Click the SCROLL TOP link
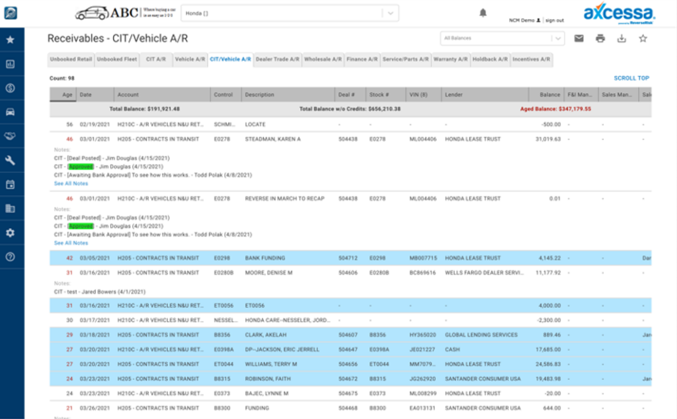The width and height of the screenshot is (677, 419). click(x=631, y=78)
